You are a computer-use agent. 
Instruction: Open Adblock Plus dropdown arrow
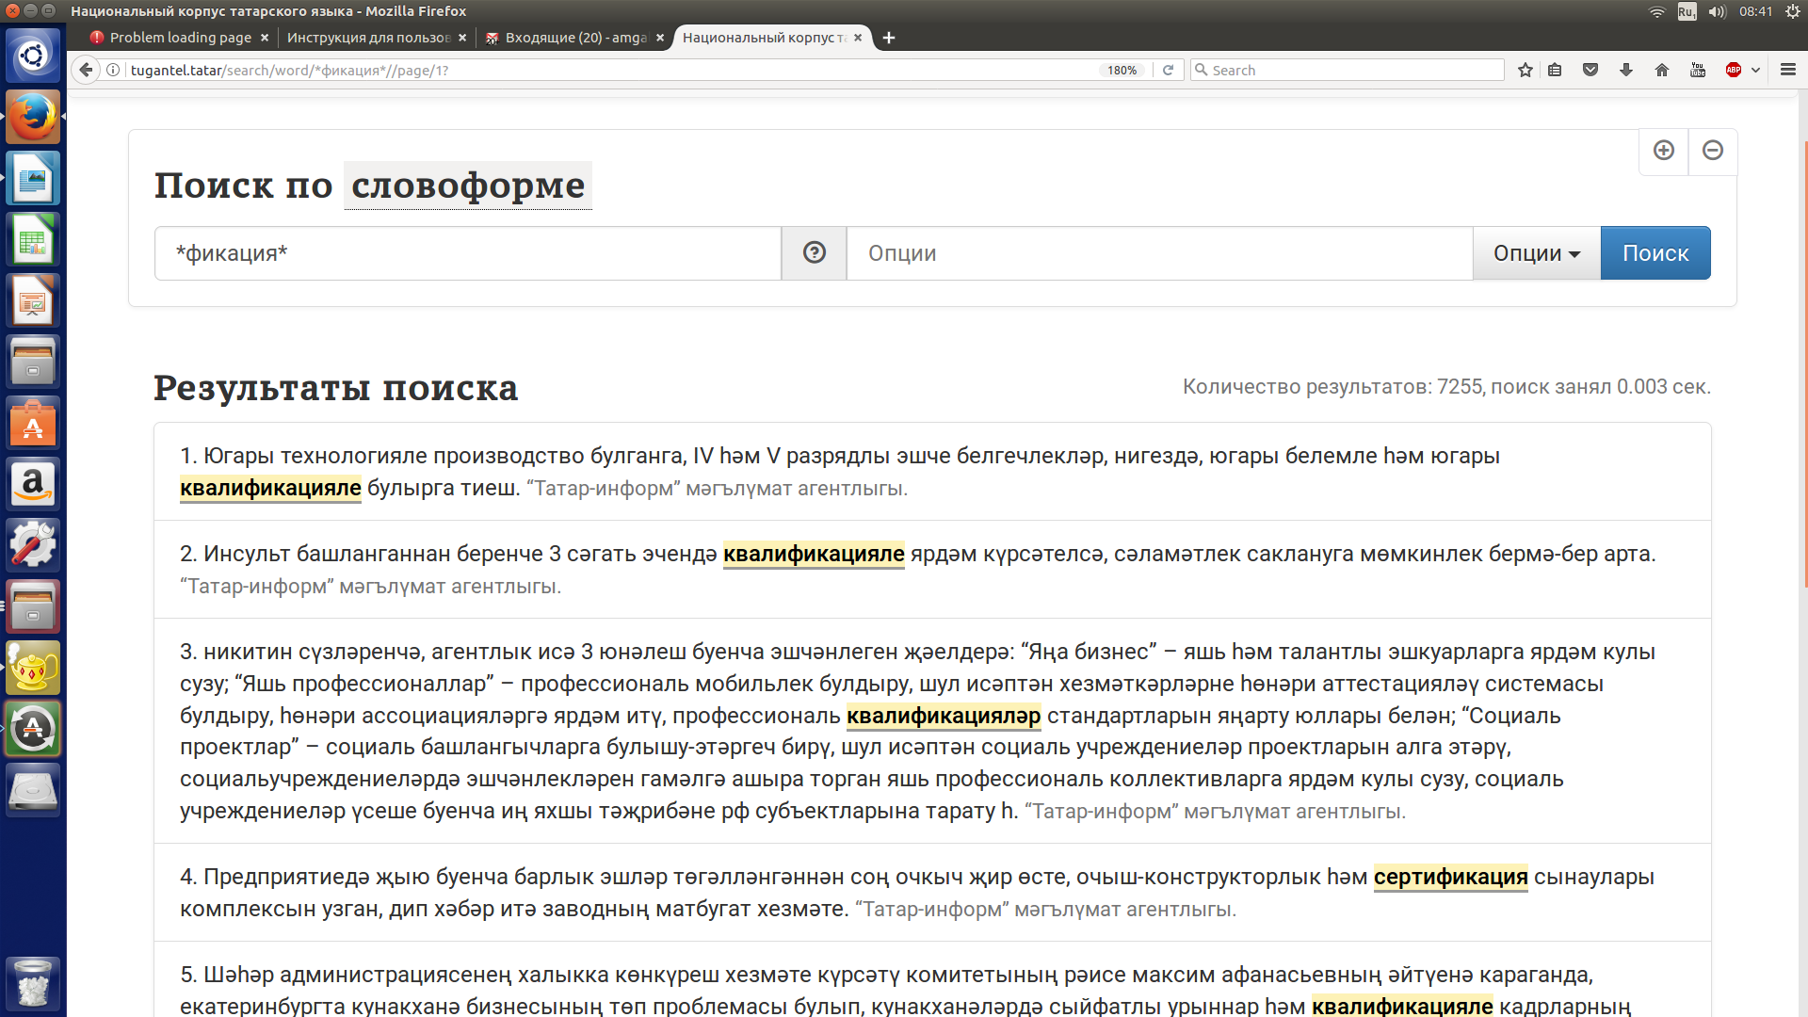coord(1755,70)
